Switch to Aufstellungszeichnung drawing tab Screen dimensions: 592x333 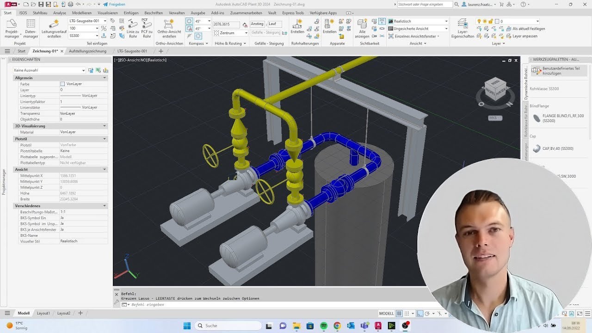coord(87,51)
